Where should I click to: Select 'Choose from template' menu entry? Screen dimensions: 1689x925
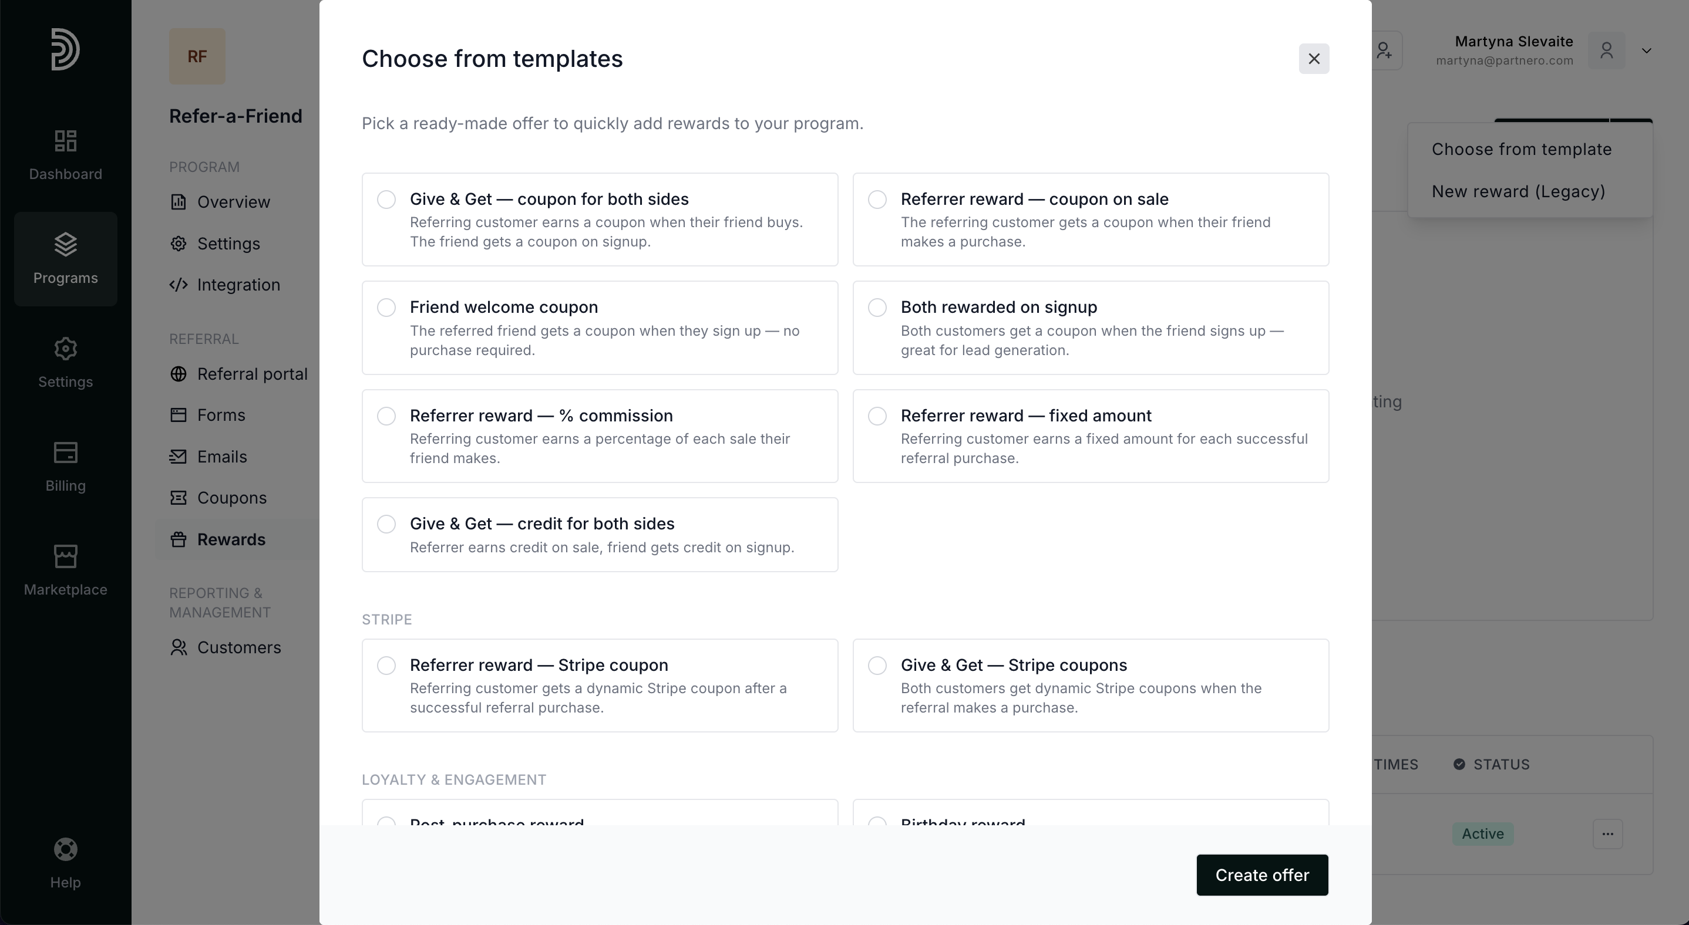click(1521, 149)
